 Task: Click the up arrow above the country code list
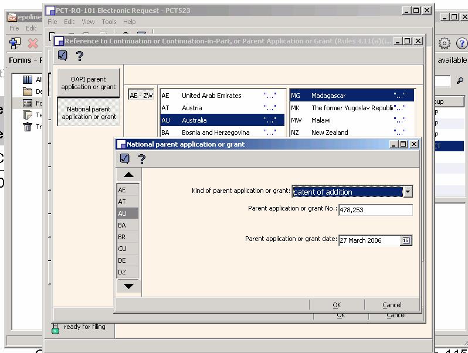(x=128, y=175)
